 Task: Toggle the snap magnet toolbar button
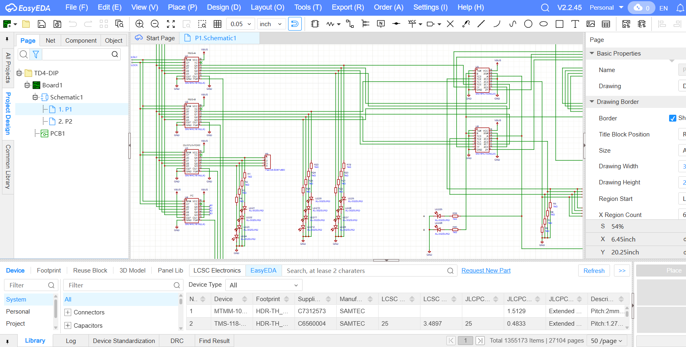(295, 24)
